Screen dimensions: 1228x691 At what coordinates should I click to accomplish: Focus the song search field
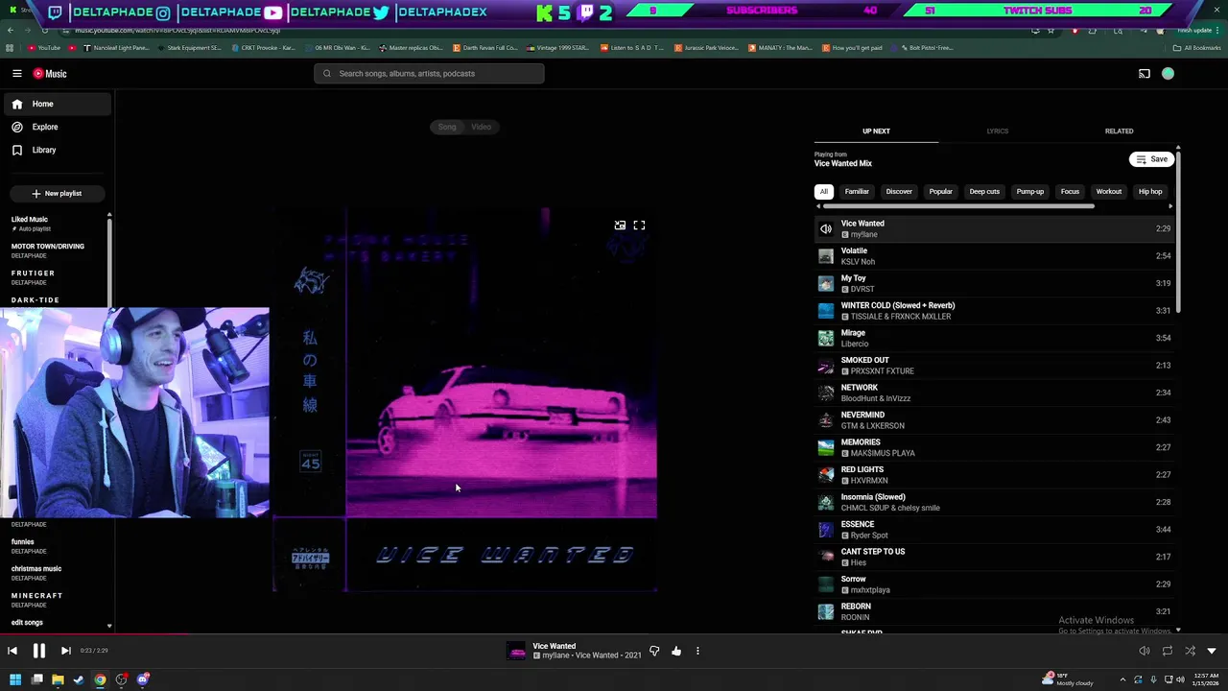429,74
